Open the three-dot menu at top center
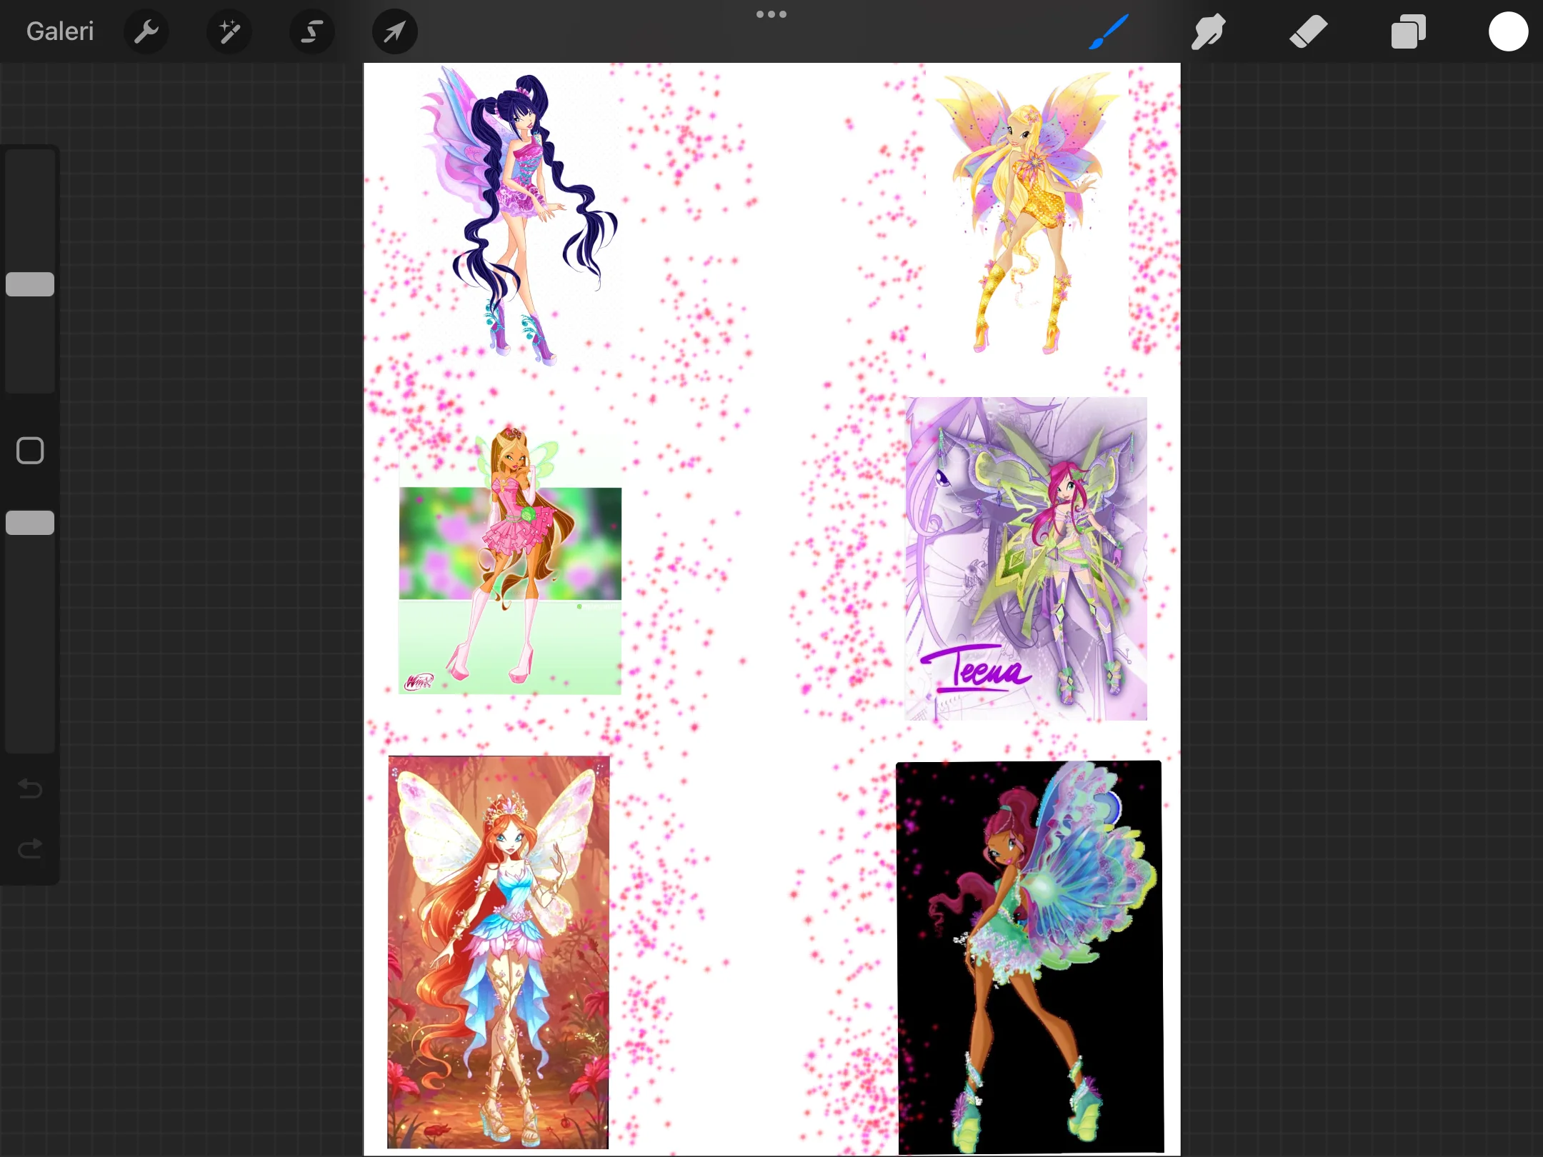 pyautogui.click(x=771, y=14)
